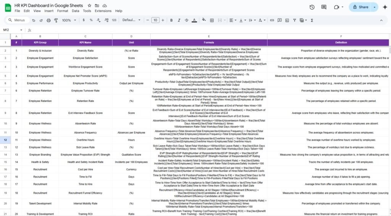
Task: Open the Insert menu
Action: coord(49,11)
